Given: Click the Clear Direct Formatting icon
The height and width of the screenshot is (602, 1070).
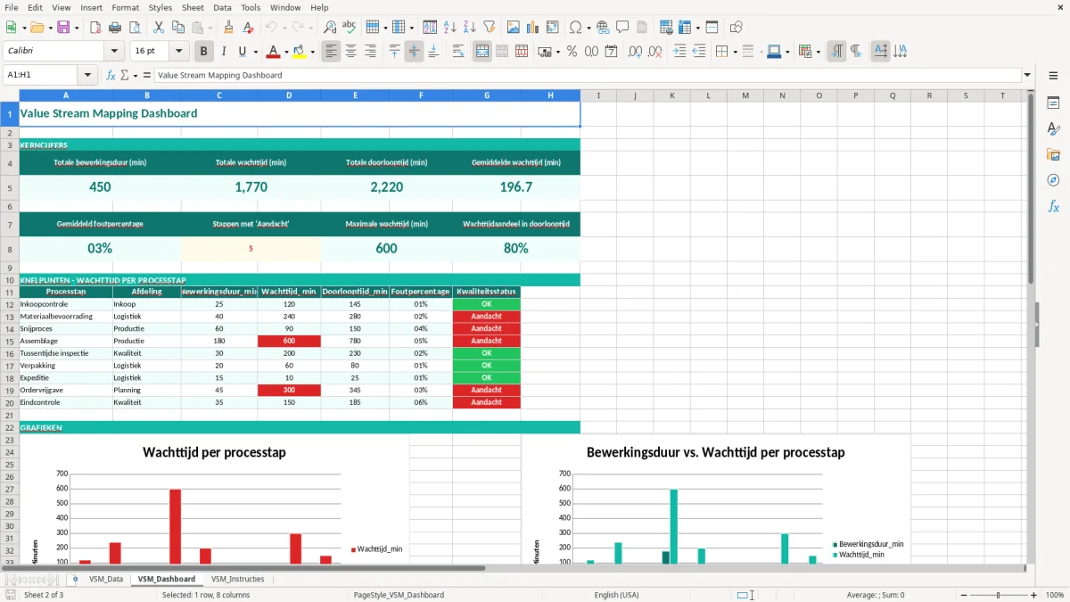Looking at the screenshot, I should (248, 28).
